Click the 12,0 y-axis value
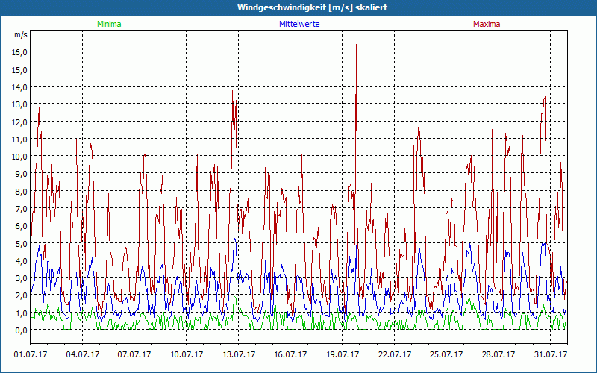The image size is (597, 373). (20, 122)
